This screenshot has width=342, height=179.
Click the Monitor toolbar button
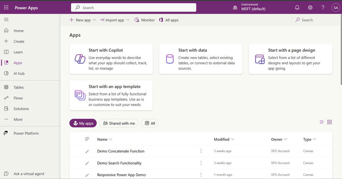pyautogui.click(x=144, y=20)
